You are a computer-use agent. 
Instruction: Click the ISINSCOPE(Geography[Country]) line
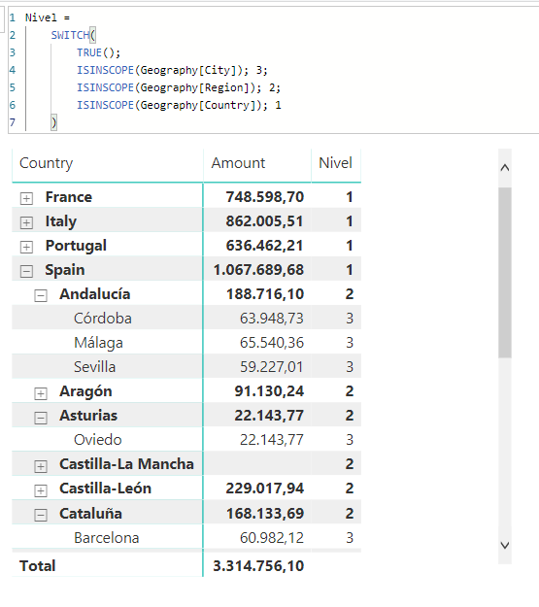pyautogui.click(x=179, y=105)
